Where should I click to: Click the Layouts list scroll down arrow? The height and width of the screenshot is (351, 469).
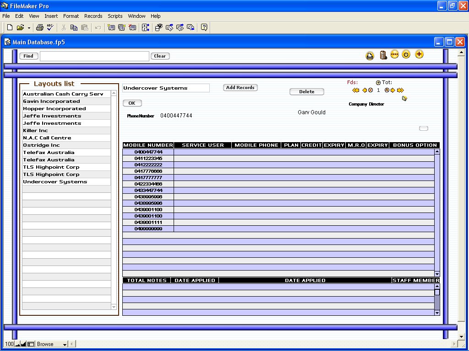(114, 307)
